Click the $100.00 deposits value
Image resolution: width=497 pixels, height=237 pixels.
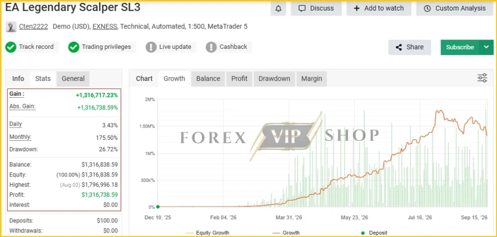(107, 221)
